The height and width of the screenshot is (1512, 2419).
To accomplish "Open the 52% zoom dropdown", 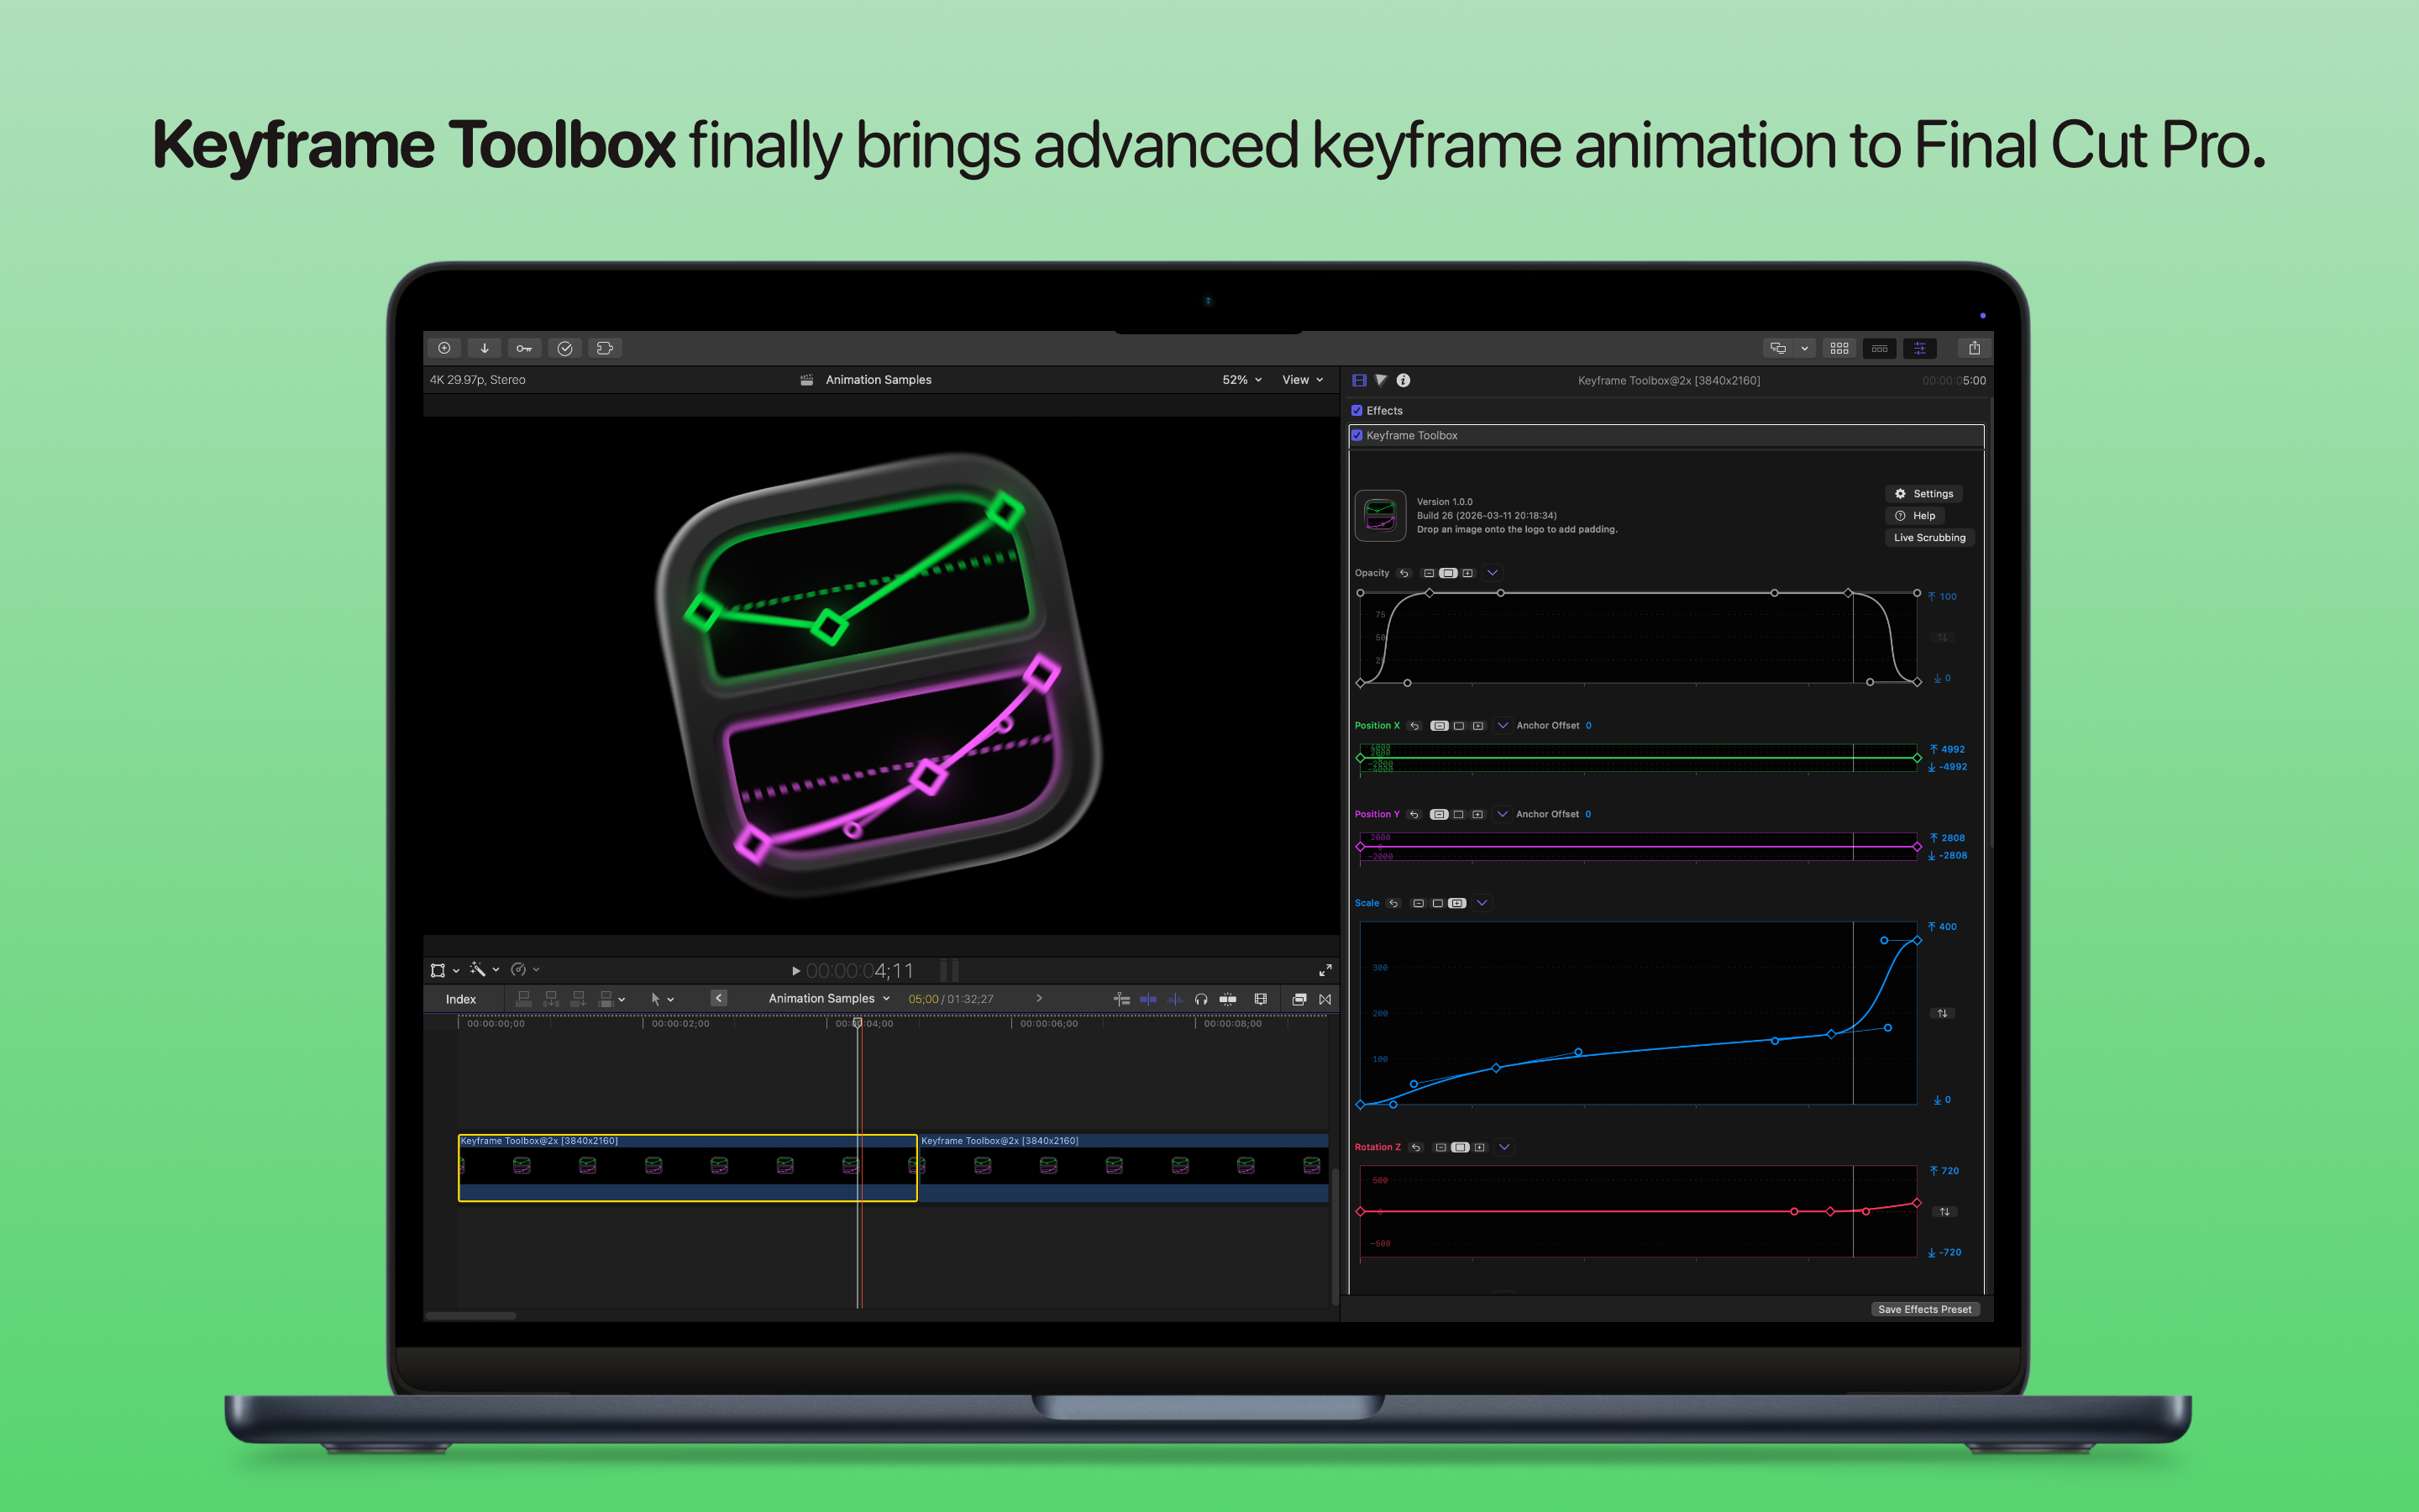I will point(1241,380).
